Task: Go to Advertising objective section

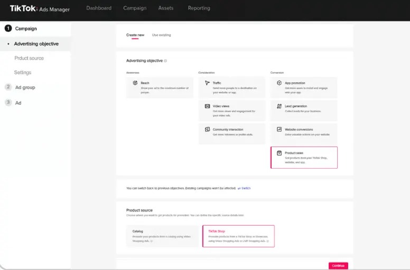Action: coord(36,44)
